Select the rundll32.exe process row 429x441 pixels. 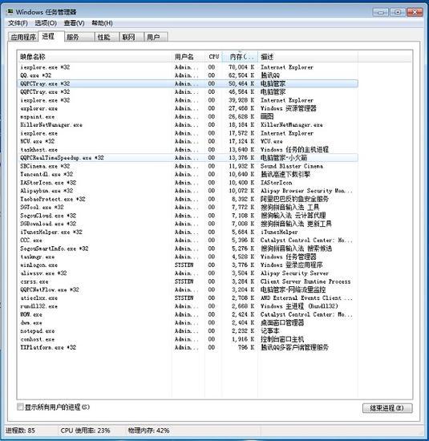188,306
